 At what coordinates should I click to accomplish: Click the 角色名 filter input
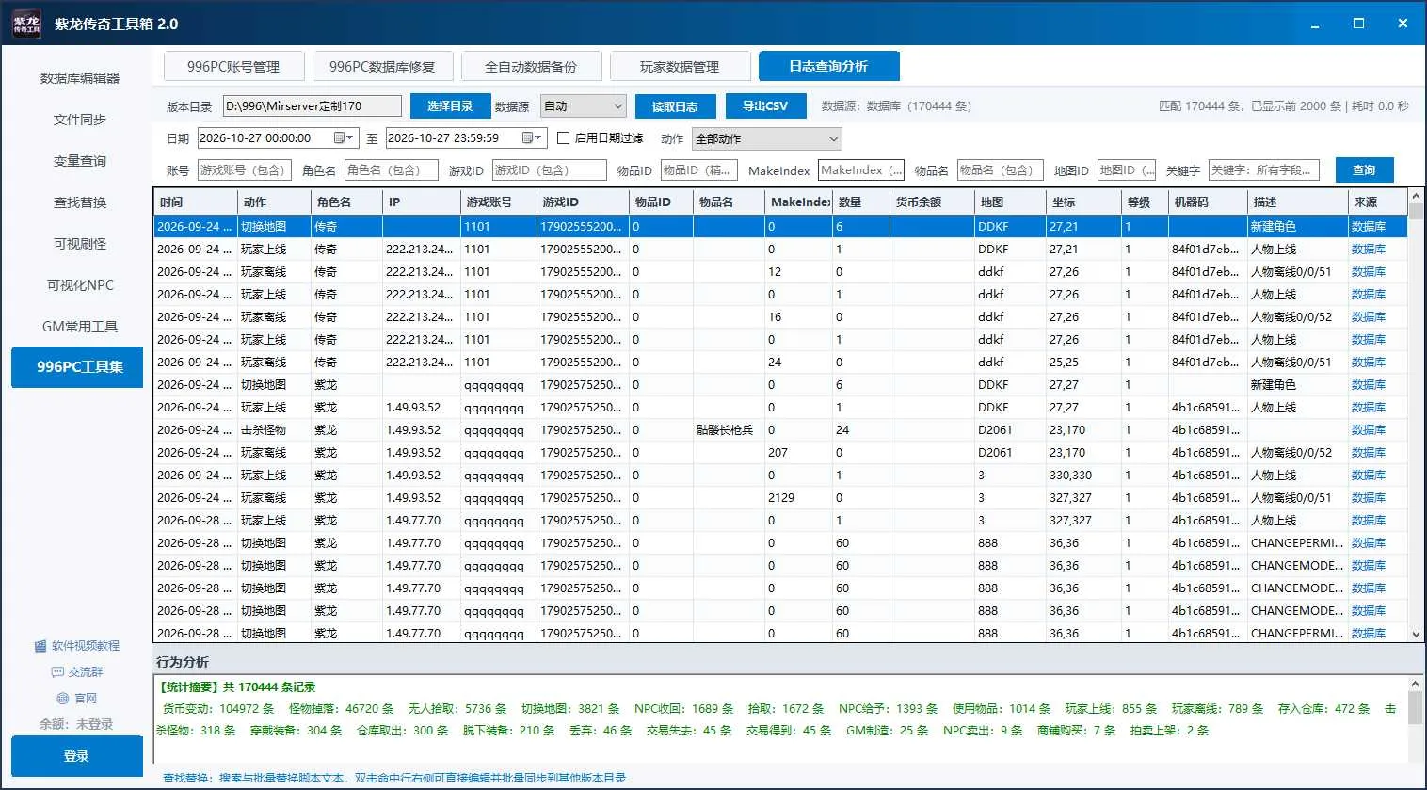(x=392, y=170)
